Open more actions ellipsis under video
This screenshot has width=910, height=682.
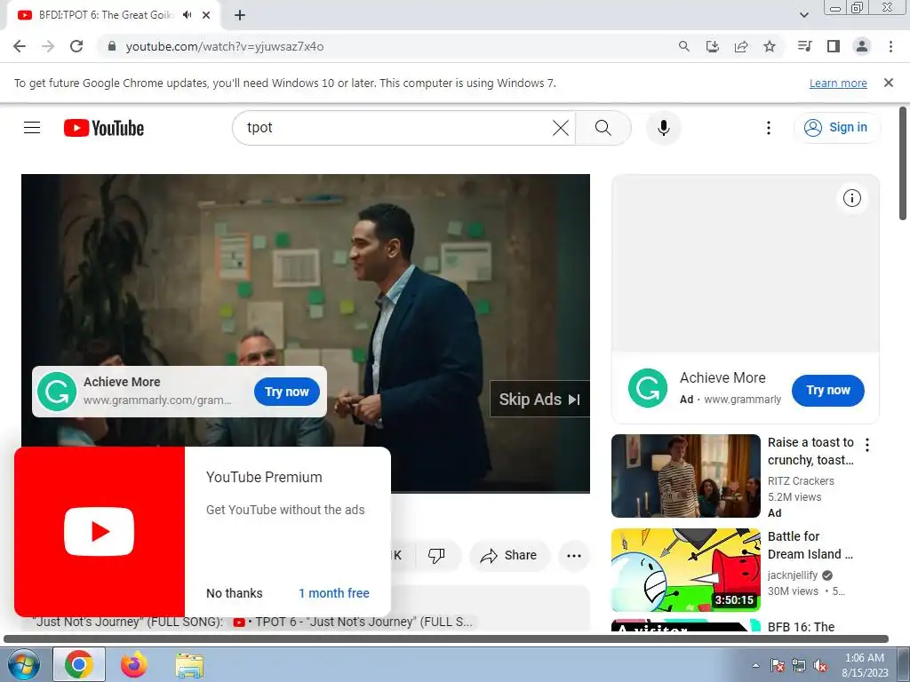tap(574, 556)
